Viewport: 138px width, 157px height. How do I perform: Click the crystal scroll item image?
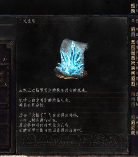pyautogui.click(x=72, y=59)
